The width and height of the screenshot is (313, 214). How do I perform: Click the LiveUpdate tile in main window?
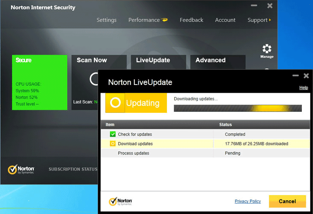(158, 62)
